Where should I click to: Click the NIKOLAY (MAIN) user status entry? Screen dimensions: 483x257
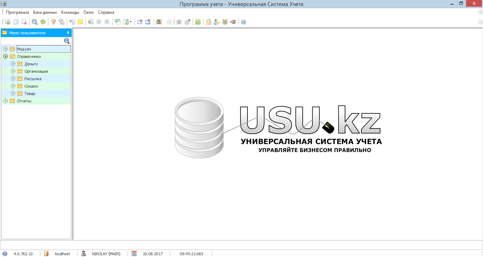click(106, 254)
